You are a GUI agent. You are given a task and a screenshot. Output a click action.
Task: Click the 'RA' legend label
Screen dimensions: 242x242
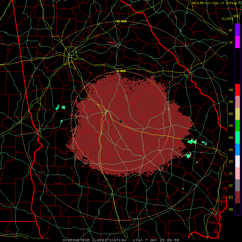[231, 138]
